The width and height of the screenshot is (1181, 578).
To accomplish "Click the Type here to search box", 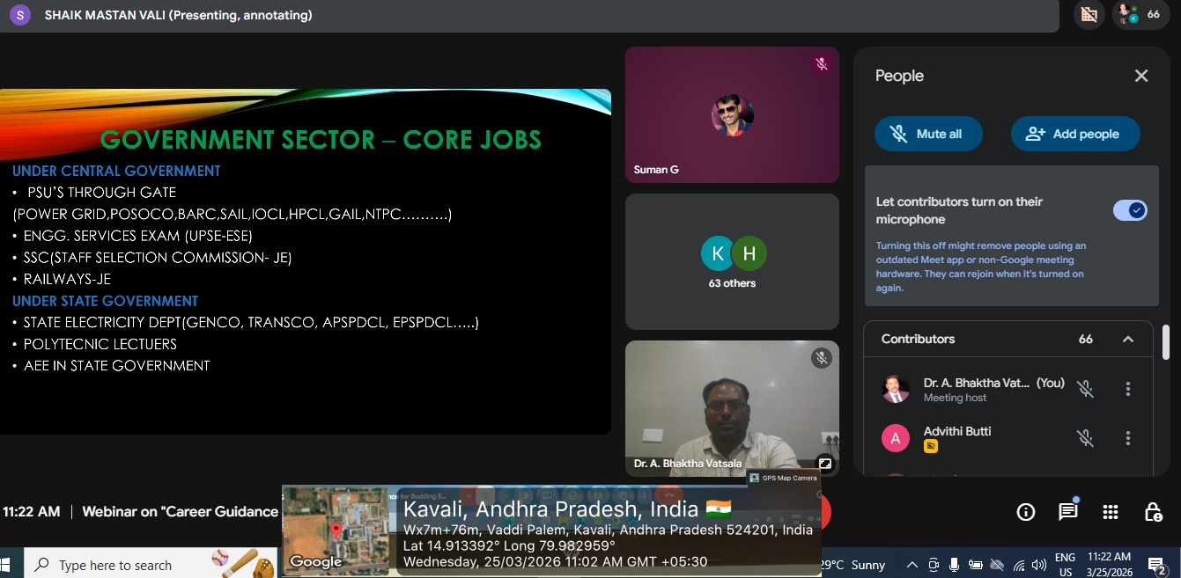I will click(x=150, y=564).
